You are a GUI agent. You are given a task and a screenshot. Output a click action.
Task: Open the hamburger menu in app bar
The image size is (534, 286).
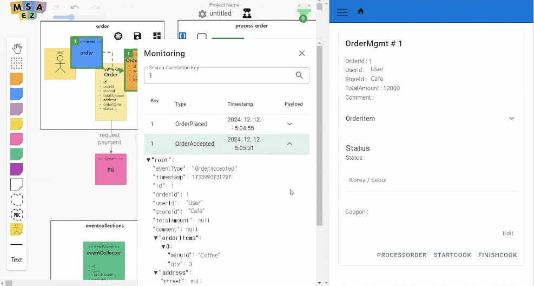pos(342,11)
